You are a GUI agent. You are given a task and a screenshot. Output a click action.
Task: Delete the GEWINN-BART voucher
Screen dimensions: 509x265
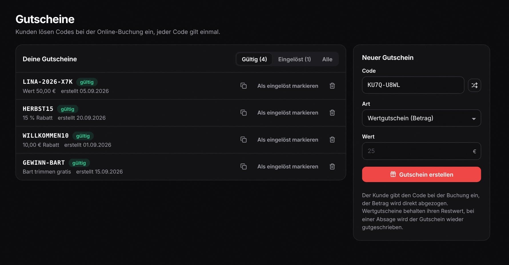(x=332, y=166)
